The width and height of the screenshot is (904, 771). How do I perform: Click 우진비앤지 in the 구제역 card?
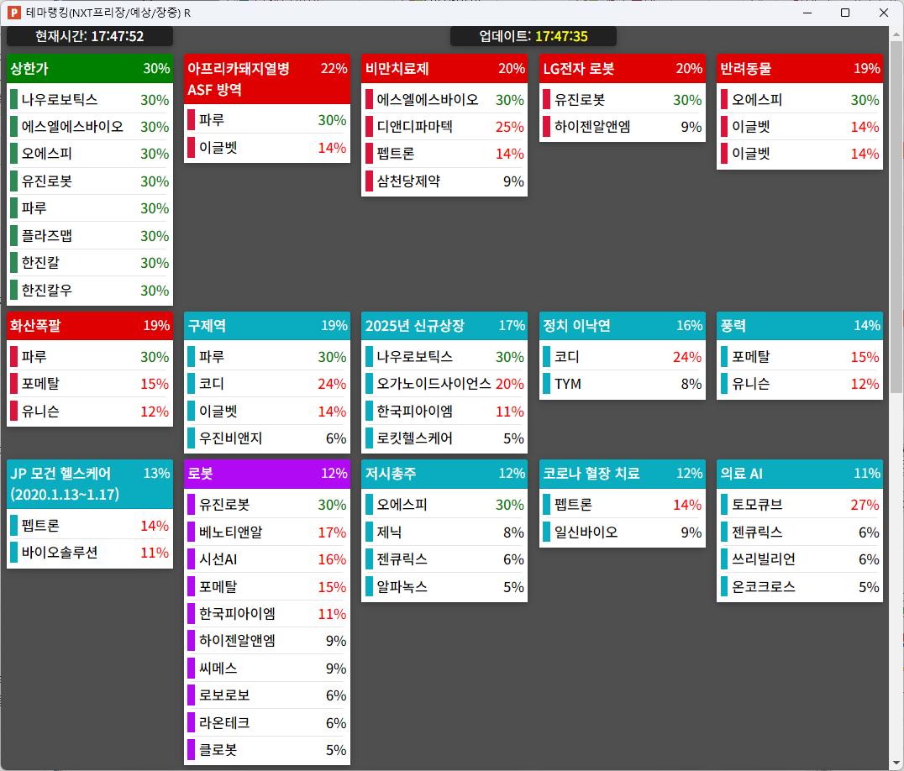point(267,438)
